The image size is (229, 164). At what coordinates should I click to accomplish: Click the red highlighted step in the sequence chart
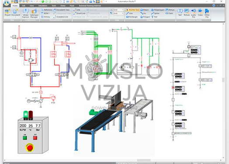click(x=173, y=88)
